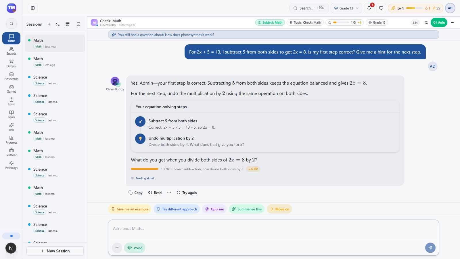Open the Ask section
Viewport: 460px width, 259px height.
point(11,127)
